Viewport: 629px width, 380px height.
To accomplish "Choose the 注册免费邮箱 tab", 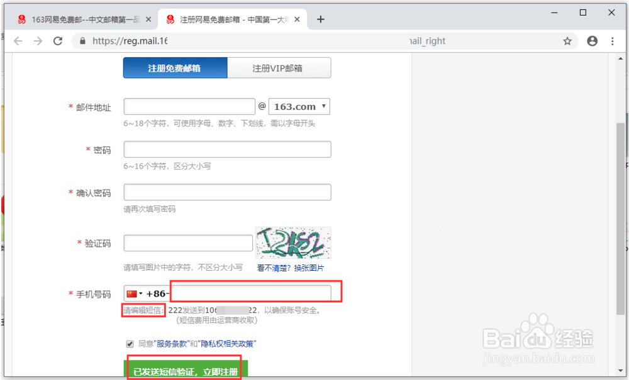I will click(175, 68).
